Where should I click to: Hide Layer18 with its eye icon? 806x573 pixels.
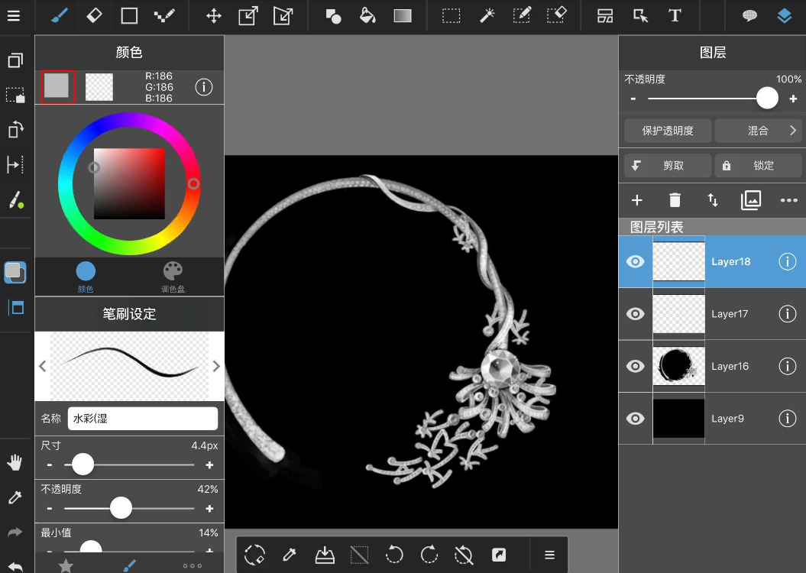[635, 261]
